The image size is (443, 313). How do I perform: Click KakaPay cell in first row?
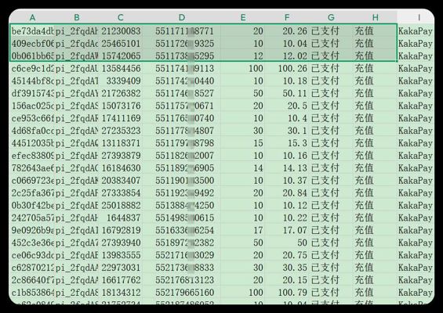[416, 31]
